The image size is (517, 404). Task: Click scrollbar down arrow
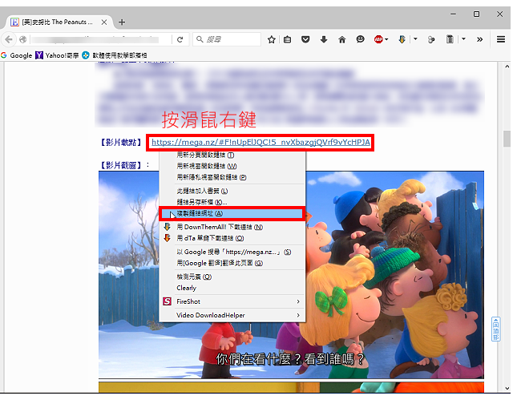[x=507, y=388]
